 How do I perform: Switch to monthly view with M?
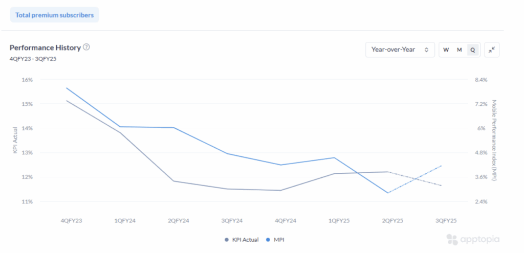tap(459, 50)
